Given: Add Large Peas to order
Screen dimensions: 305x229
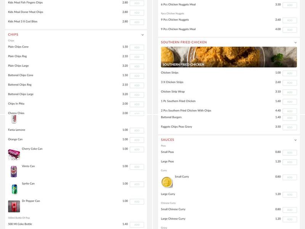Looking at the screenshot, I should pyautogui.click(x=290, y=162).
